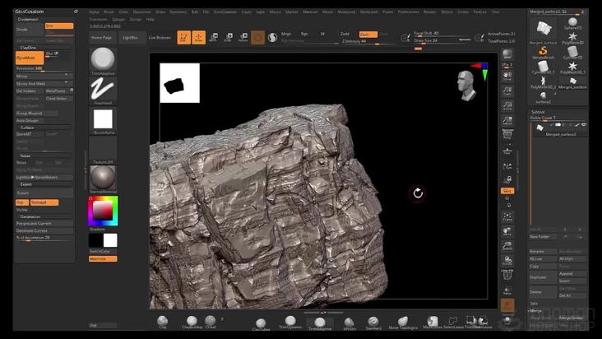This screenshot has height=339, width=602.
Task: Toggle the DynaMesh button
Action: tap(30, 58)
